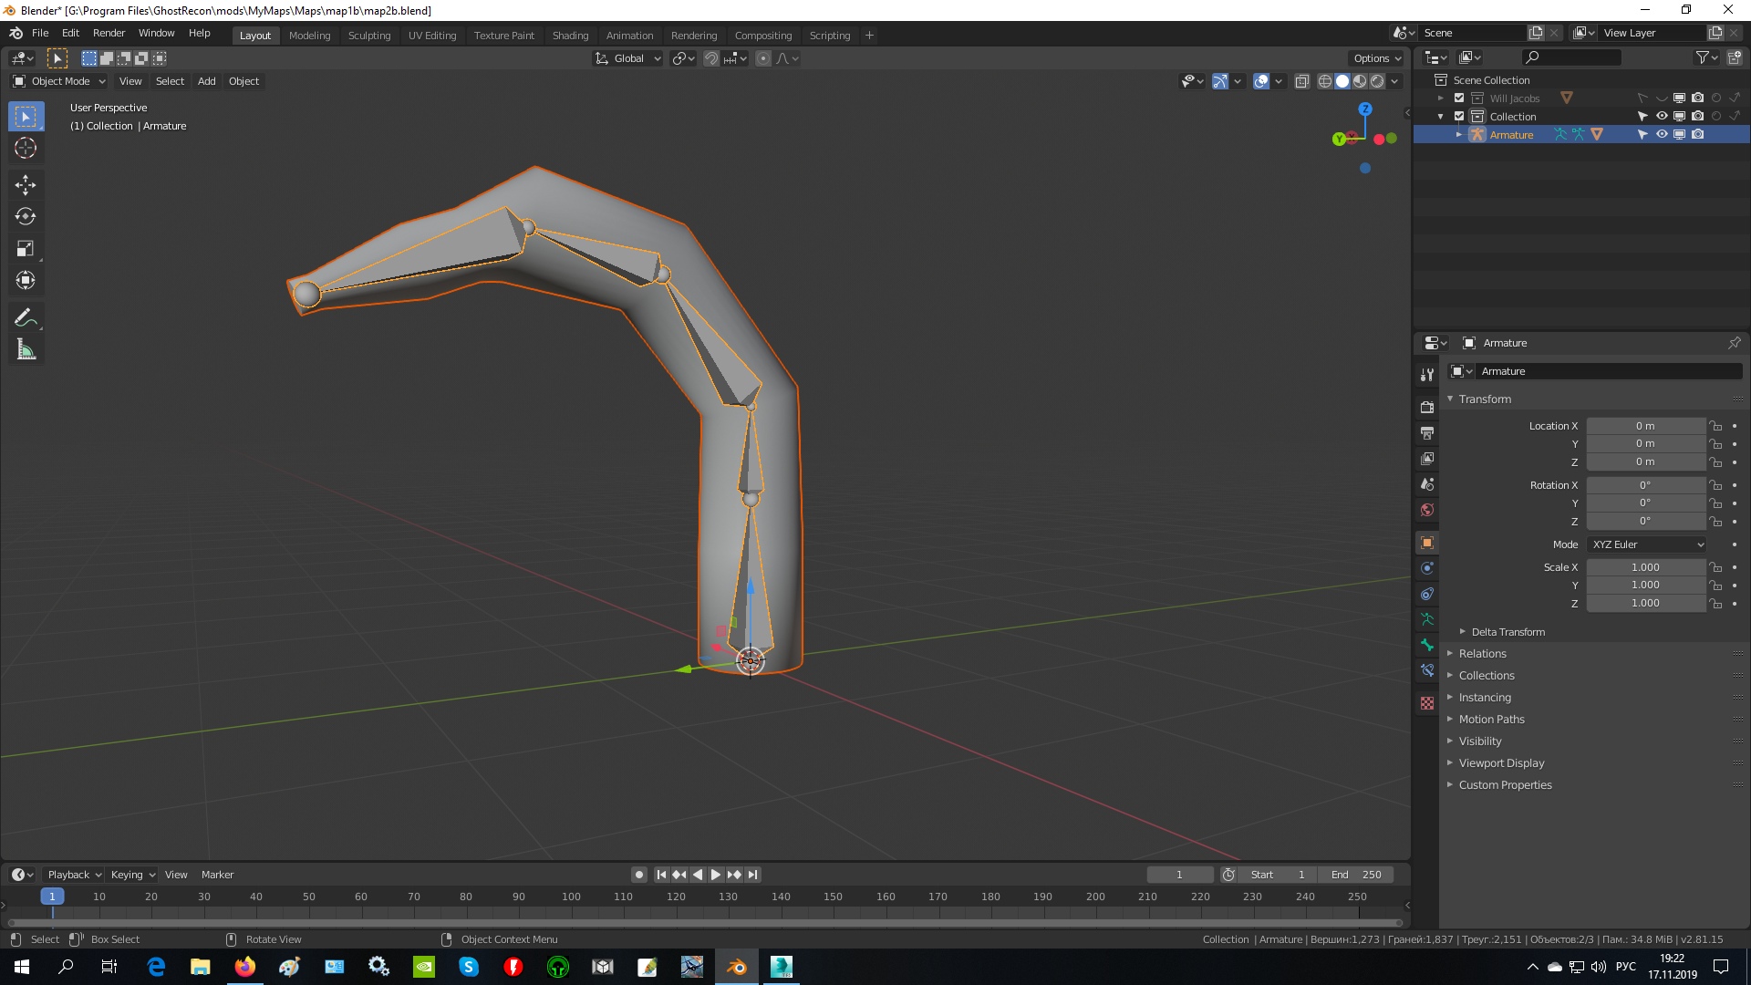Select the Move tool in toolbar
1751x985 pixels.
click(26, 185)
